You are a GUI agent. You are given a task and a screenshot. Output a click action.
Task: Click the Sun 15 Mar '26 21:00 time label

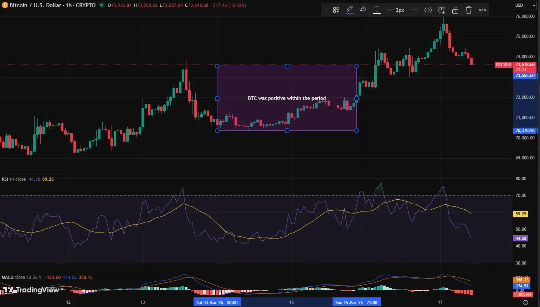point(356,302)
